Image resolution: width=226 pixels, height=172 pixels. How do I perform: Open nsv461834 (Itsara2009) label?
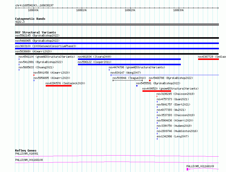point(94,57)
